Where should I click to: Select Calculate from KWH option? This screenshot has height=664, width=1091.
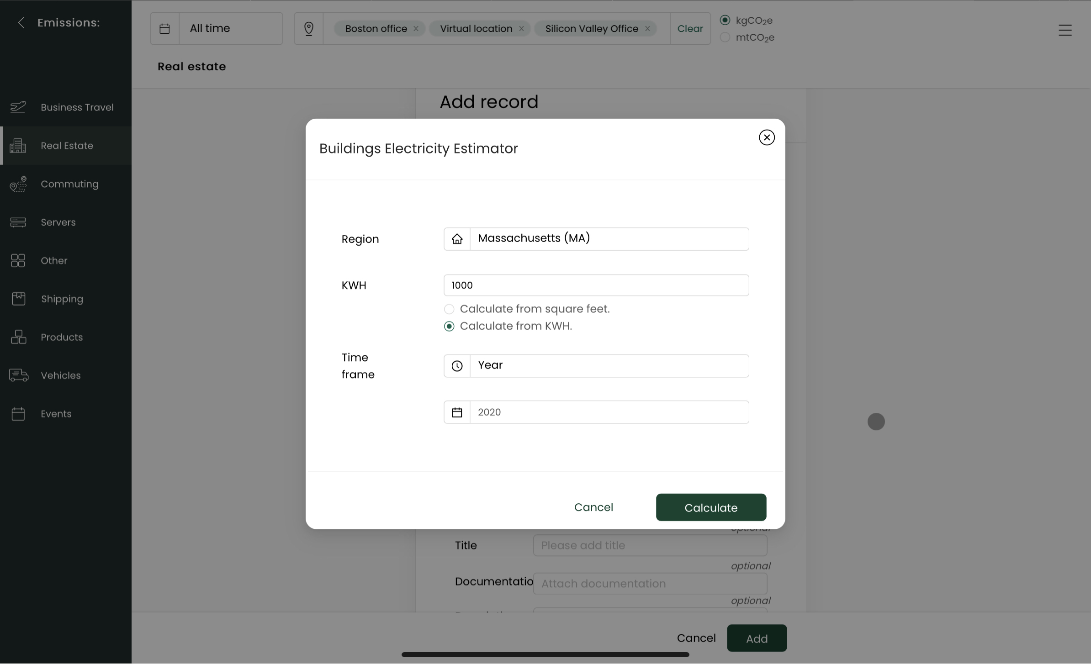pyautogui.click(x=449, y=327)
